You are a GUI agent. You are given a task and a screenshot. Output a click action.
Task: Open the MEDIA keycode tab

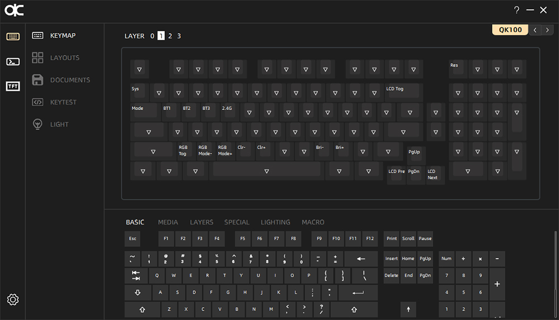pyautogui.click(x=168, y=222)
